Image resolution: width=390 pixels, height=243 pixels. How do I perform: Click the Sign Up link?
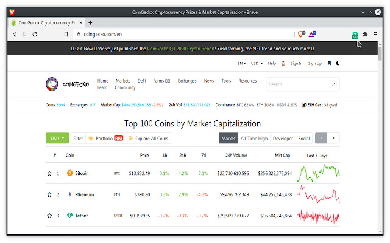tap(315, 63)
